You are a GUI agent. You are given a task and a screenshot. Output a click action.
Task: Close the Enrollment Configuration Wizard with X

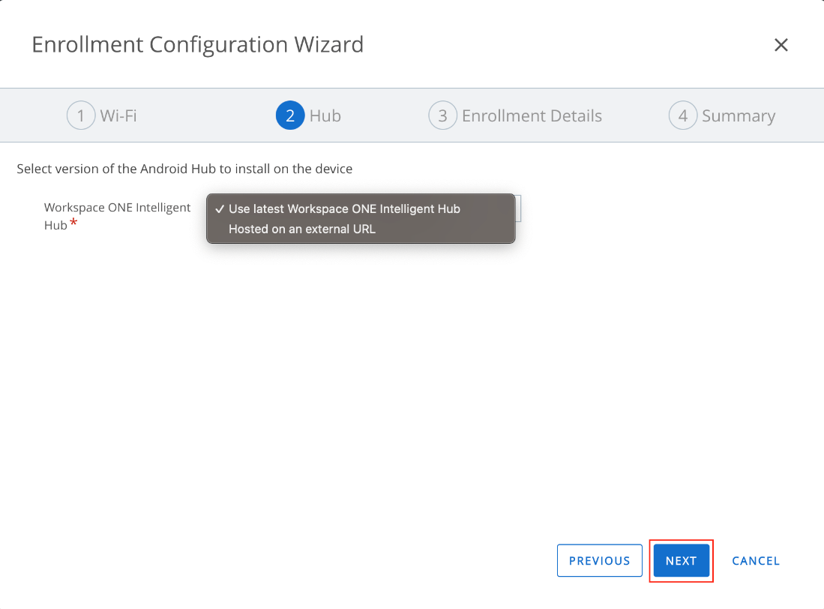coord(781,45)
